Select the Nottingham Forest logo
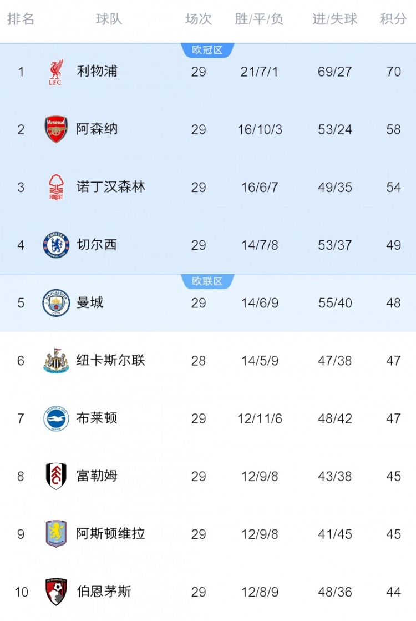 click(x=56, y=188)
